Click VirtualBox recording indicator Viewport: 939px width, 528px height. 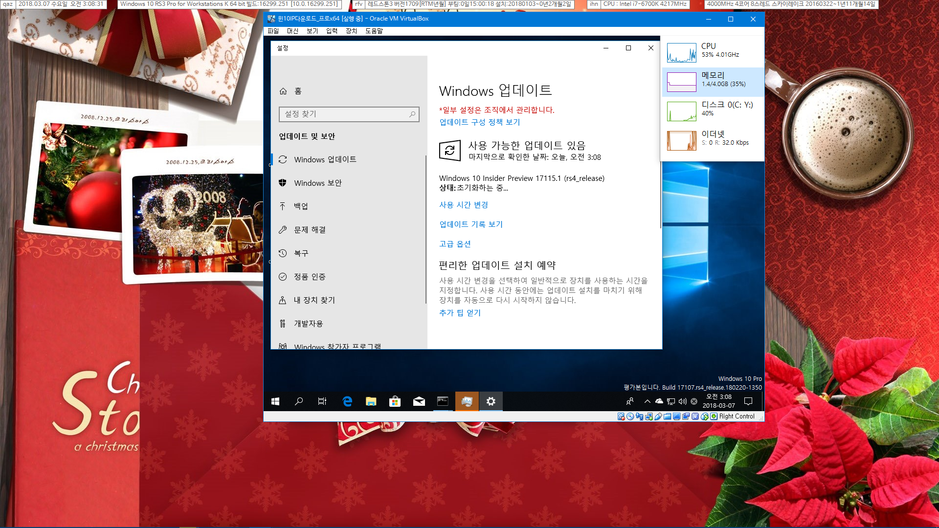tap(686, 417)
